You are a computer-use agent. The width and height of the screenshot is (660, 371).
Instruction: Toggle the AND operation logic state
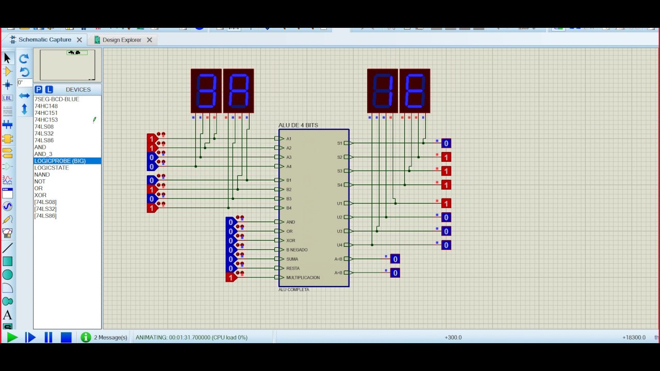(230, 222)
